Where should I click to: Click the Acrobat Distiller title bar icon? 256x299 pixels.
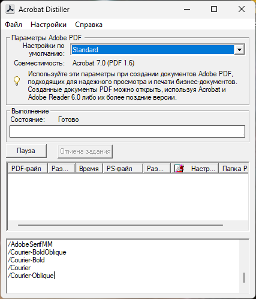pos(10,9)
